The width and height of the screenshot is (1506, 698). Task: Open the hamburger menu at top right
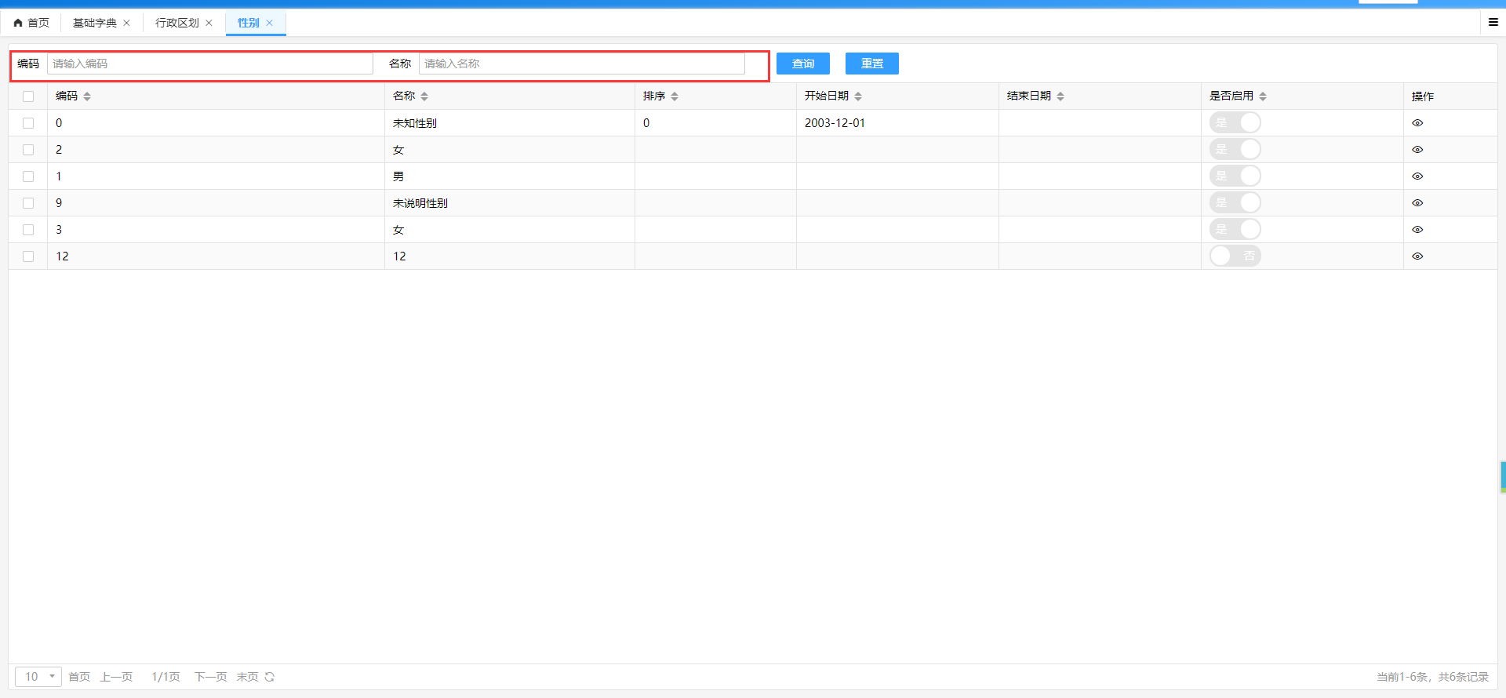(x=1493, y=23)
